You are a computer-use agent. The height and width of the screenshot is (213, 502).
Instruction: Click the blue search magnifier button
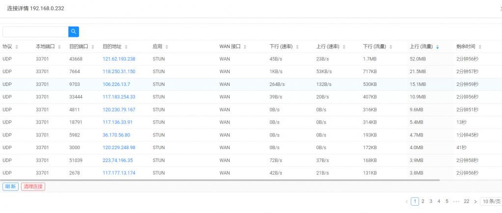tap(74, 31)
